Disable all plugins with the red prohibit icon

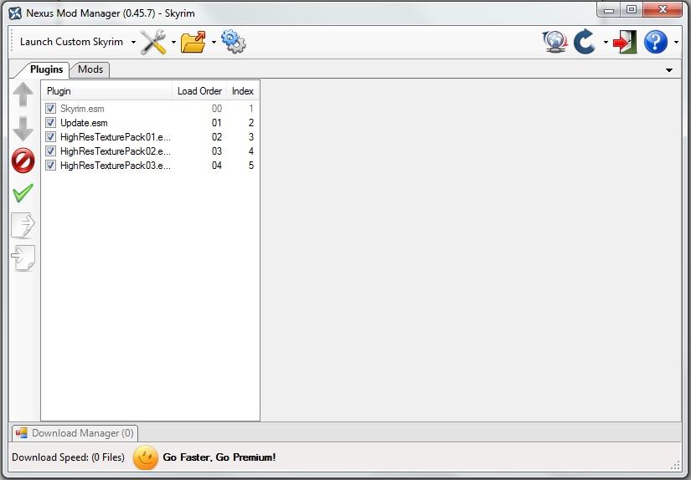click(23, 161)
